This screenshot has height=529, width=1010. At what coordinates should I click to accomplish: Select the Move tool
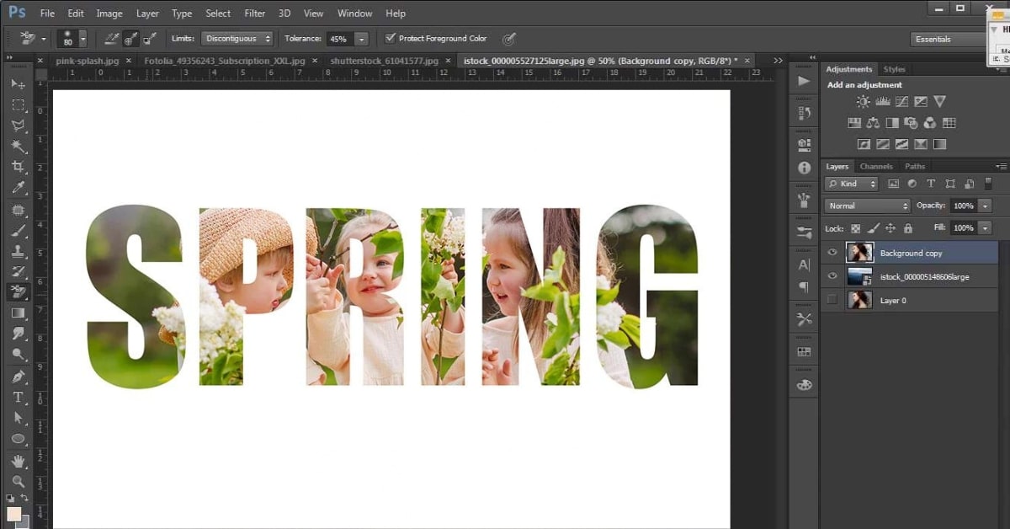[18, 84]
